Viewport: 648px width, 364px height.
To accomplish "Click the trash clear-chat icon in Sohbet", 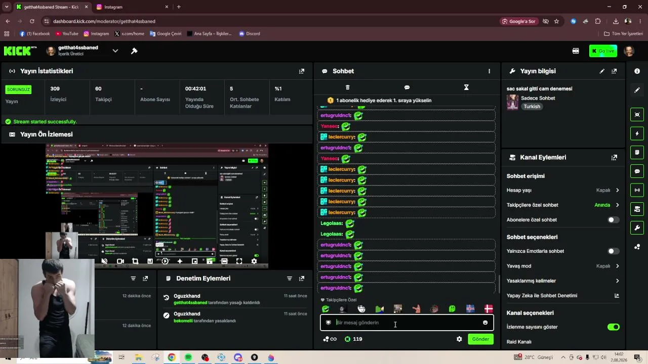I will (347, 87).
